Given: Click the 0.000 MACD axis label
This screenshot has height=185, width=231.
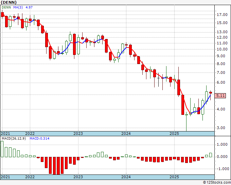Looking at the screenshot, I should 223,157.
